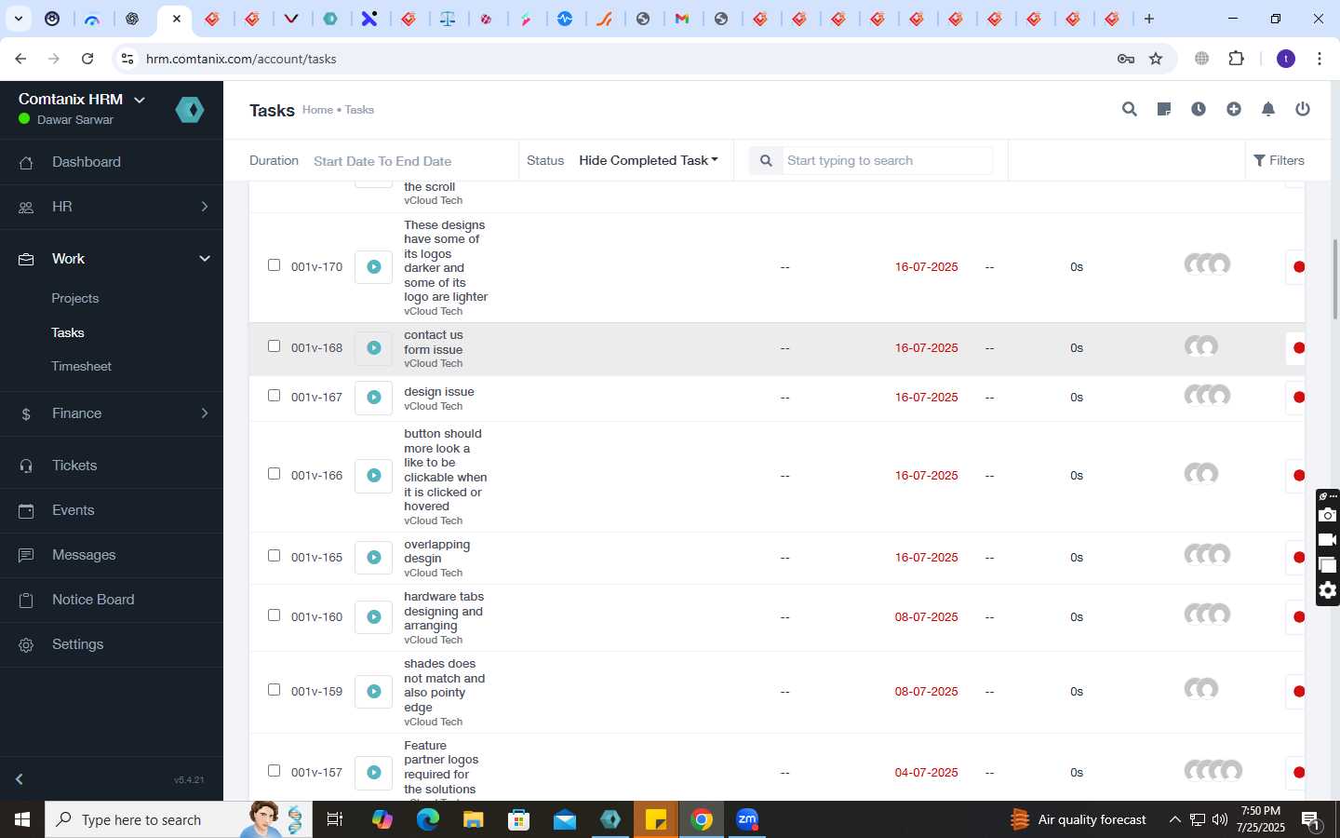Bookmark this page with the star icon

pyautogui.click(x=1156, y=59)
